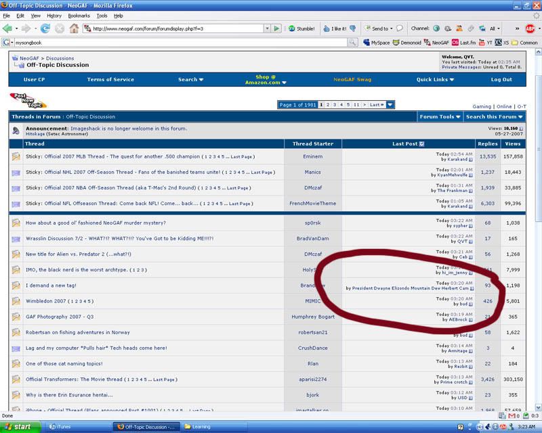Image resolution: width=542 pixels, height=433 pixels.
Task: Open the Demonoid bookmark
Action: click(x=407, y=43)
